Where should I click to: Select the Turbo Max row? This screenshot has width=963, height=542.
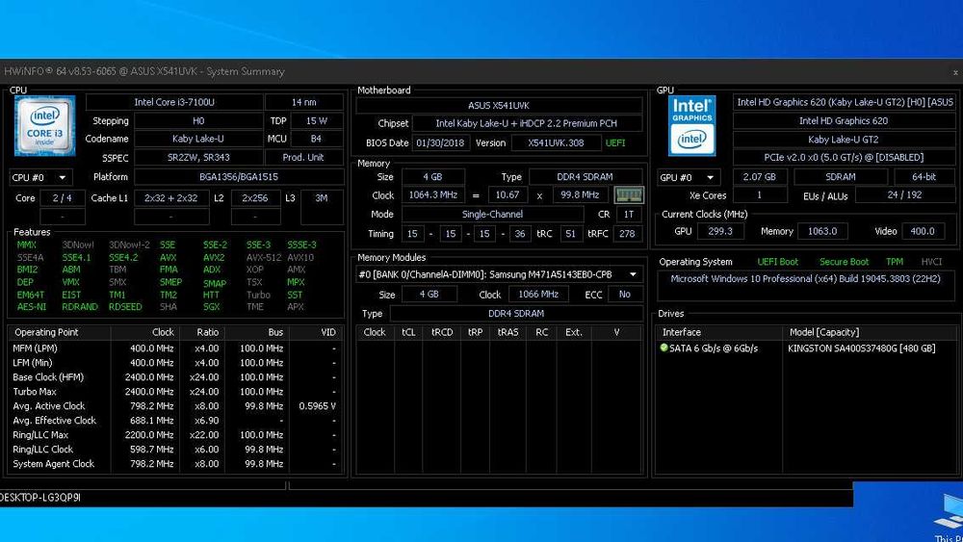click(175, 392)
